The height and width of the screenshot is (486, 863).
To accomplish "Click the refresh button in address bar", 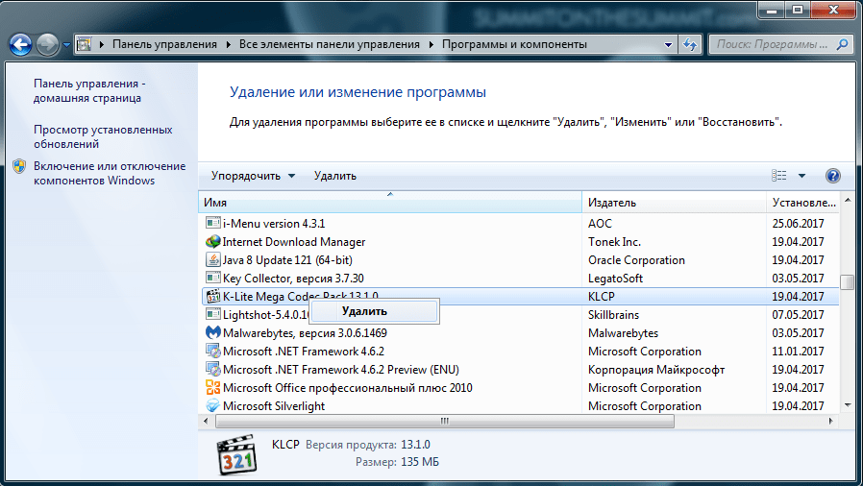I will coord(690,44).
